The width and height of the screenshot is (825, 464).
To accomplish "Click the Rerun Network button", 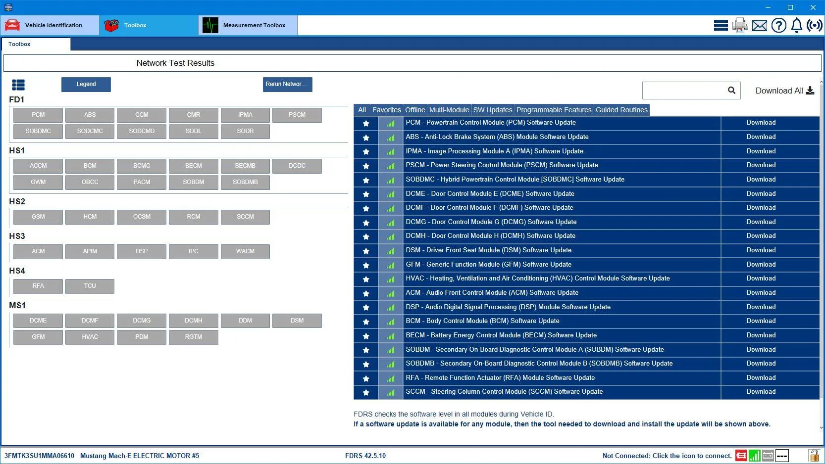I will [x=287, y=85].
